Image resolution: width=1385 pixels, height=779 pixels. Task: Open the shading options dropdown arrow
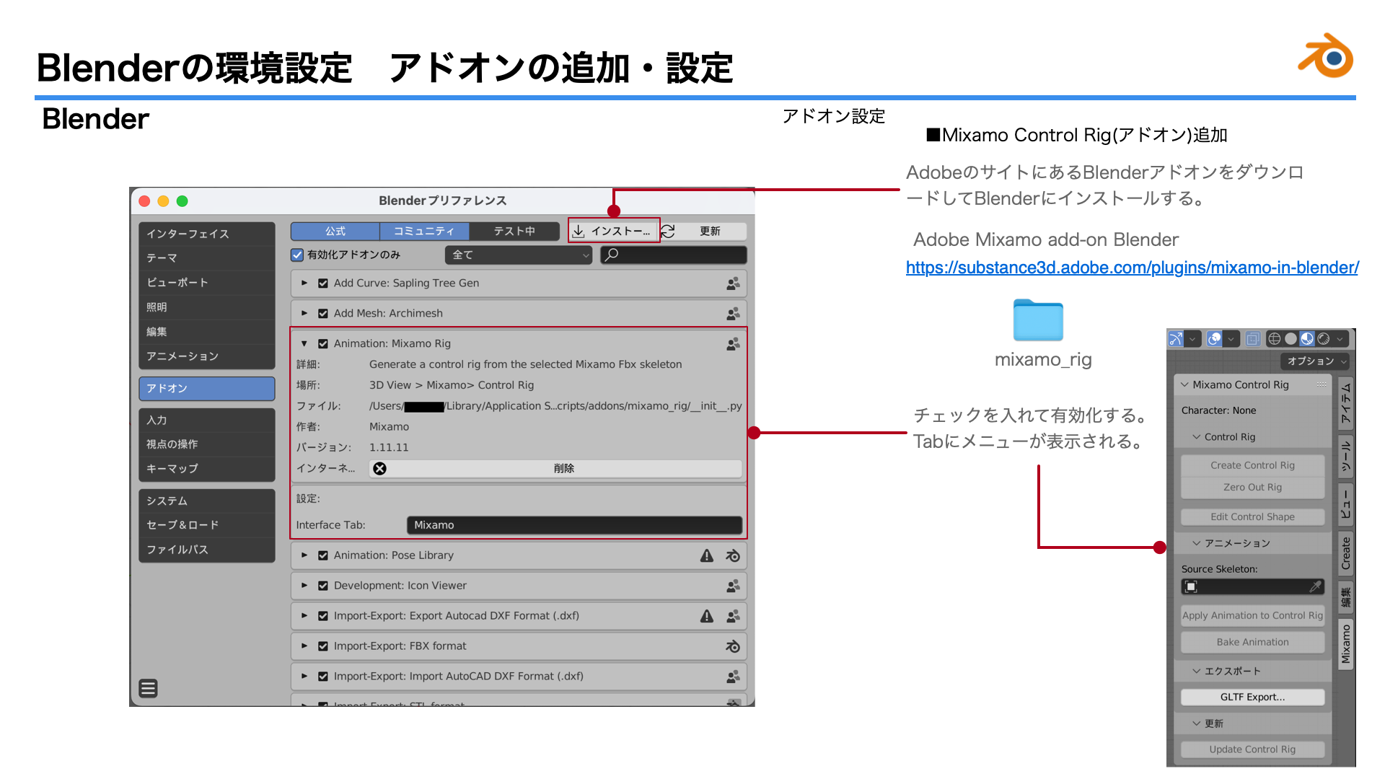tap(1340, 338)
